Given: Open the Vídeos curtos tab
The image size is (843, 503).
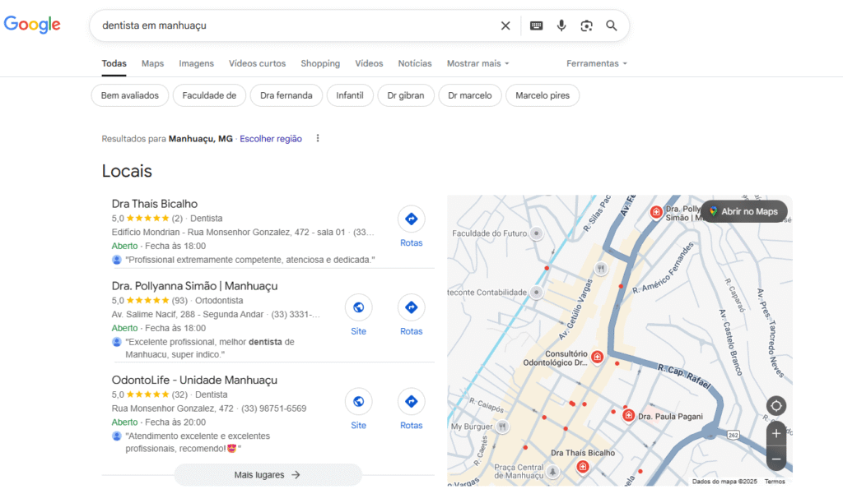Looking at the screenshot, I should coord(258,63).
